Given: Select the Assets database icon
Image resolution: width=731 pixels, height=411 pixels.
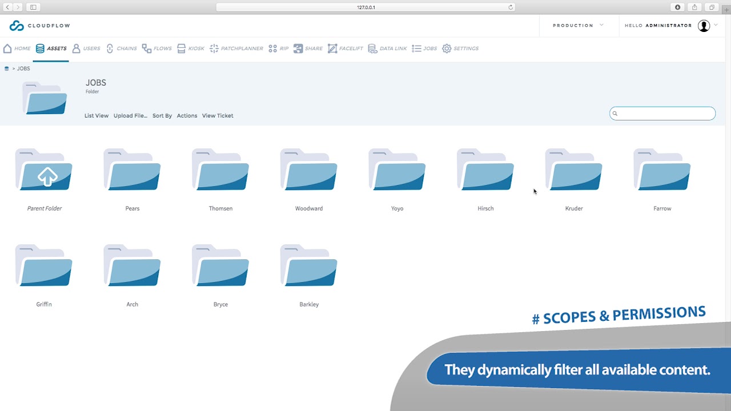Looking at the screenshot, I should coord(40,49).
